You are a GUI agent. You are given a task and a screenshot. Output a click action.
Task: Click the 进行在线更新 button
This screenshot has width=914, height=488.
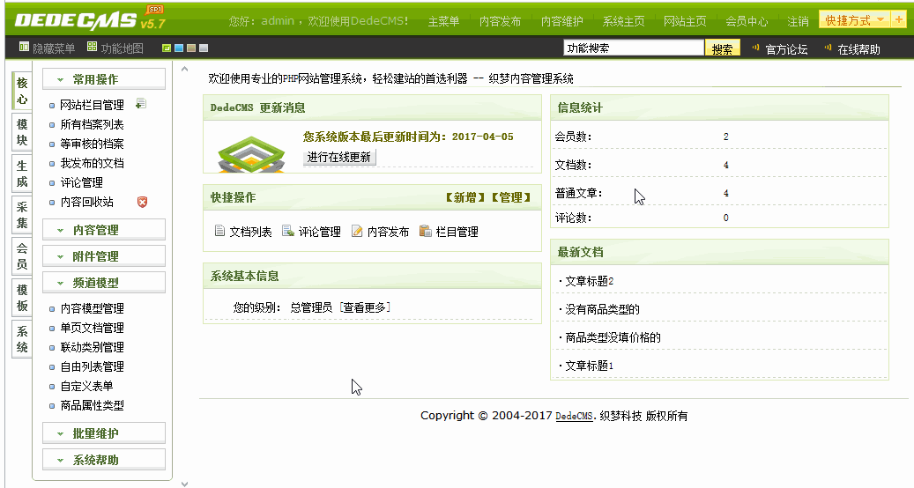pyautogui.click(x=339, y=158)
